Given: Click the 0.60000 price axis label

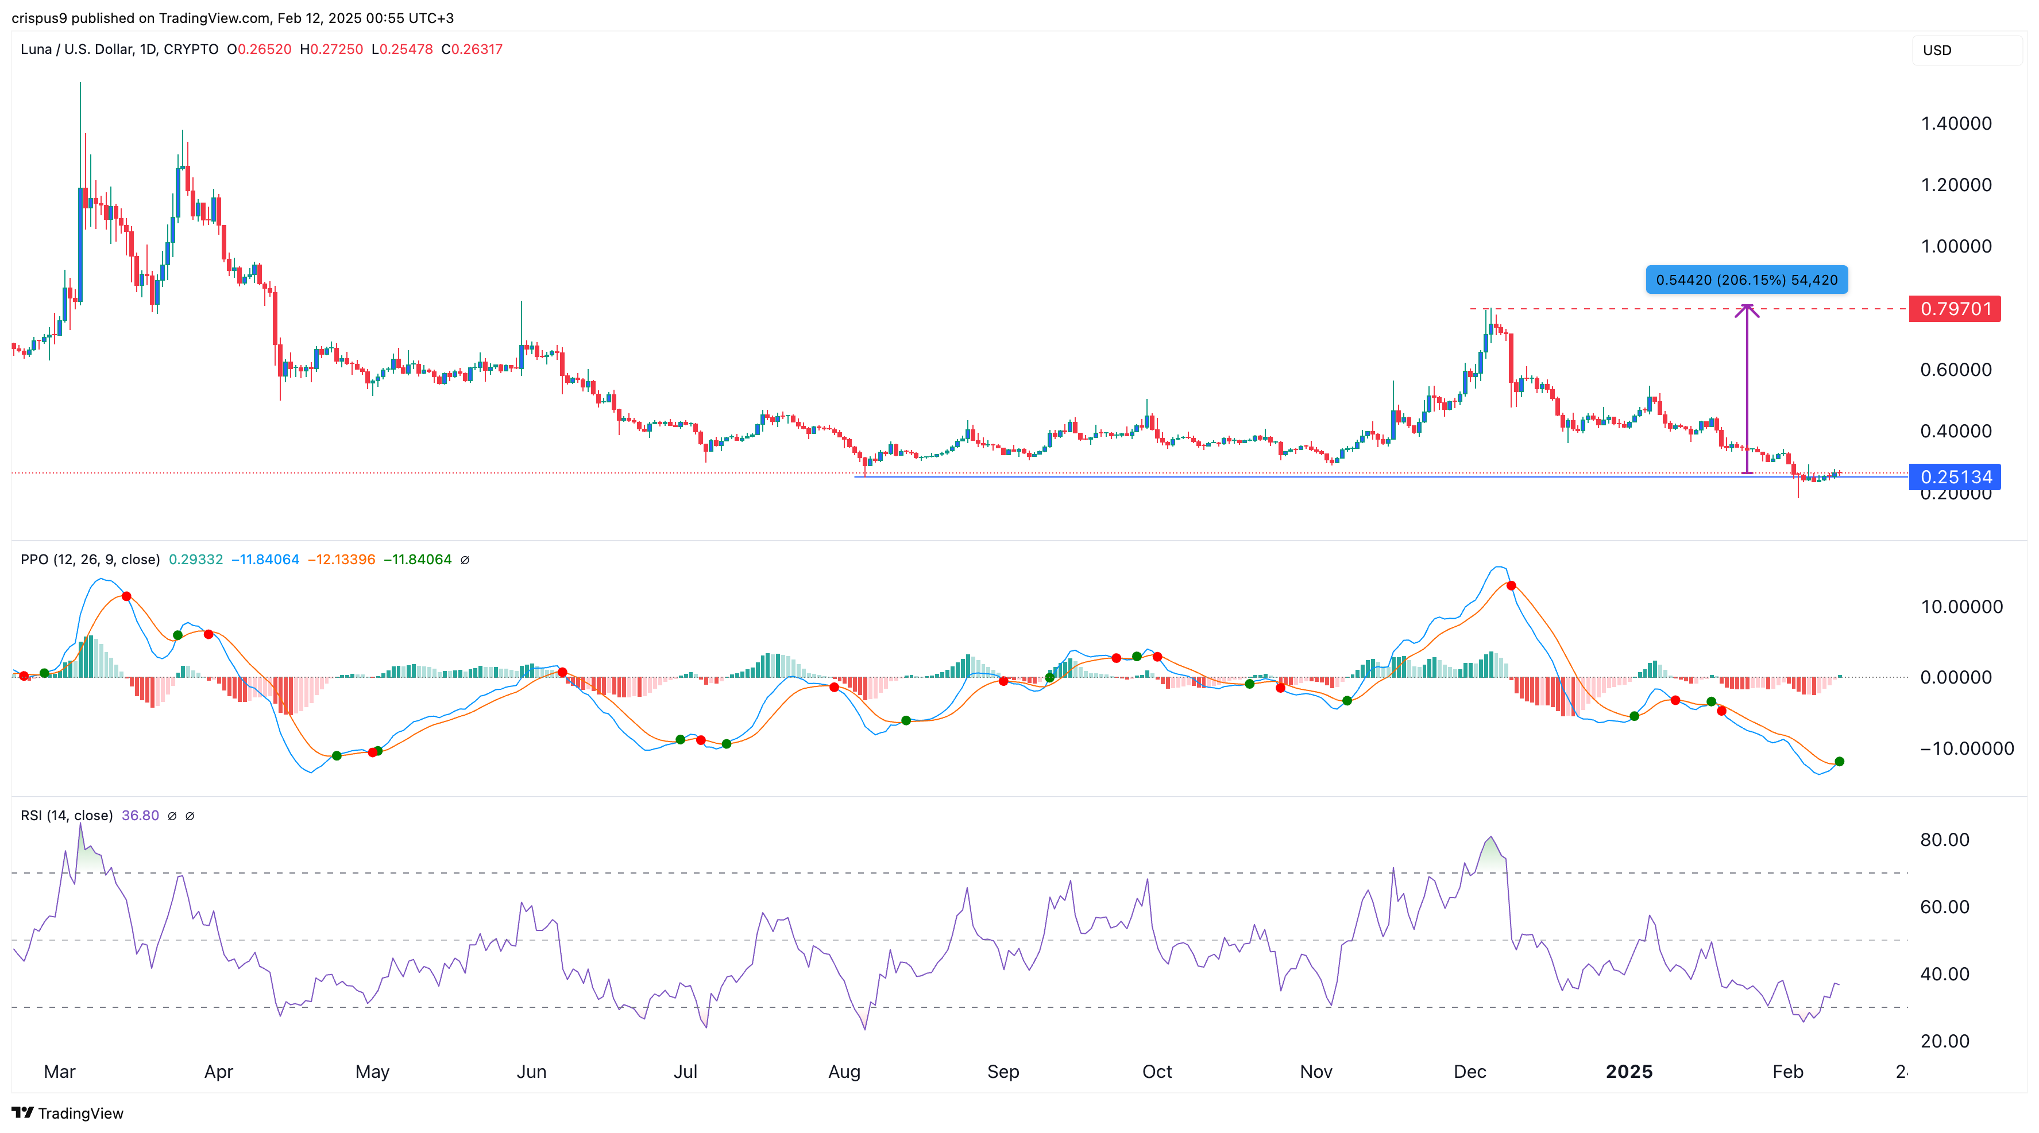Looking at the screenshot, I should click(x=1956, y=370).
